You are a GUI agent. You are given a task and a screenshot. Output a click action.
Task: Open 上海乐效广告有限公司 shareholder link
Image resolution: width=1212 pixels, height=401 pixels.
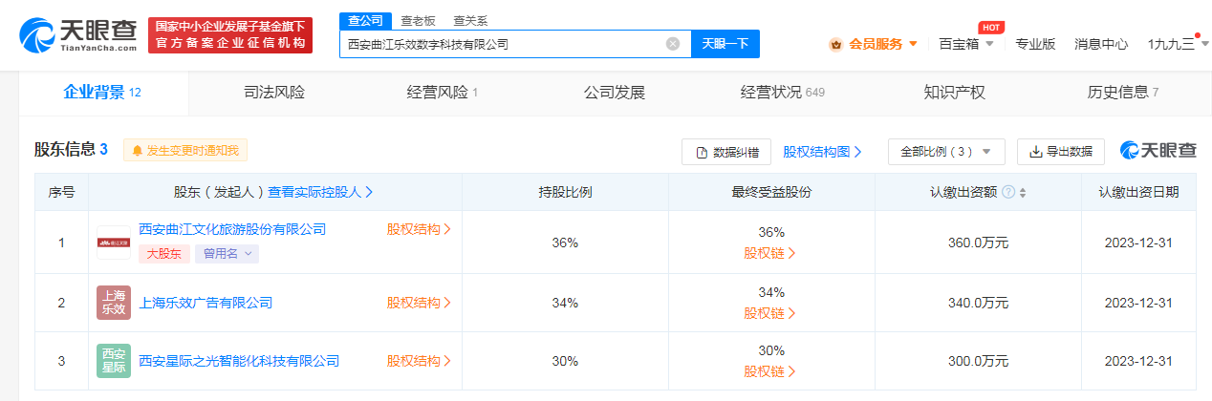pyautogui.click(x=206, y=303)
